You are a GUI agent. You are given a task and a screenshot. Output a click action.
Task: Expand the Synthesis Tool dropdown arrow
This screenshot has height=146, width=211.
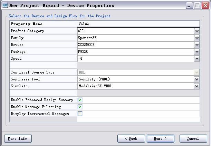point(196,79)
